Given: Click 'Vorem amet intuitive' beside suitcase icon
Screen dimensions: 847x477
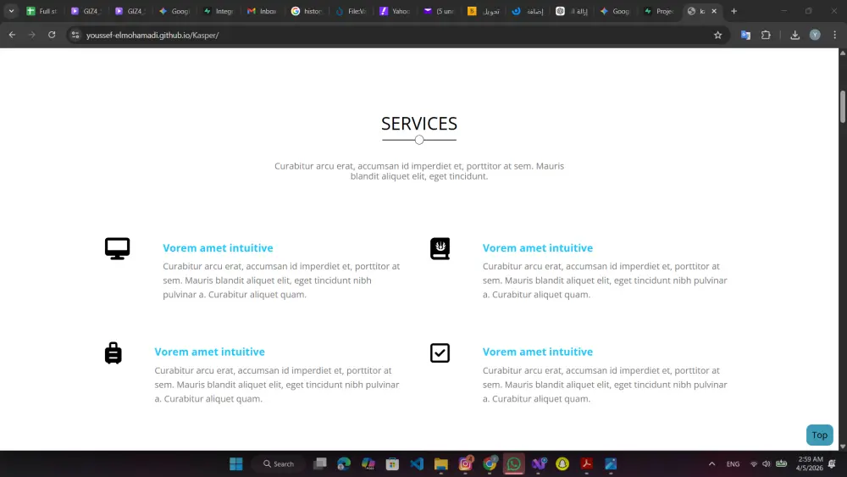Looking at the screenshot, I should [209, 352].
